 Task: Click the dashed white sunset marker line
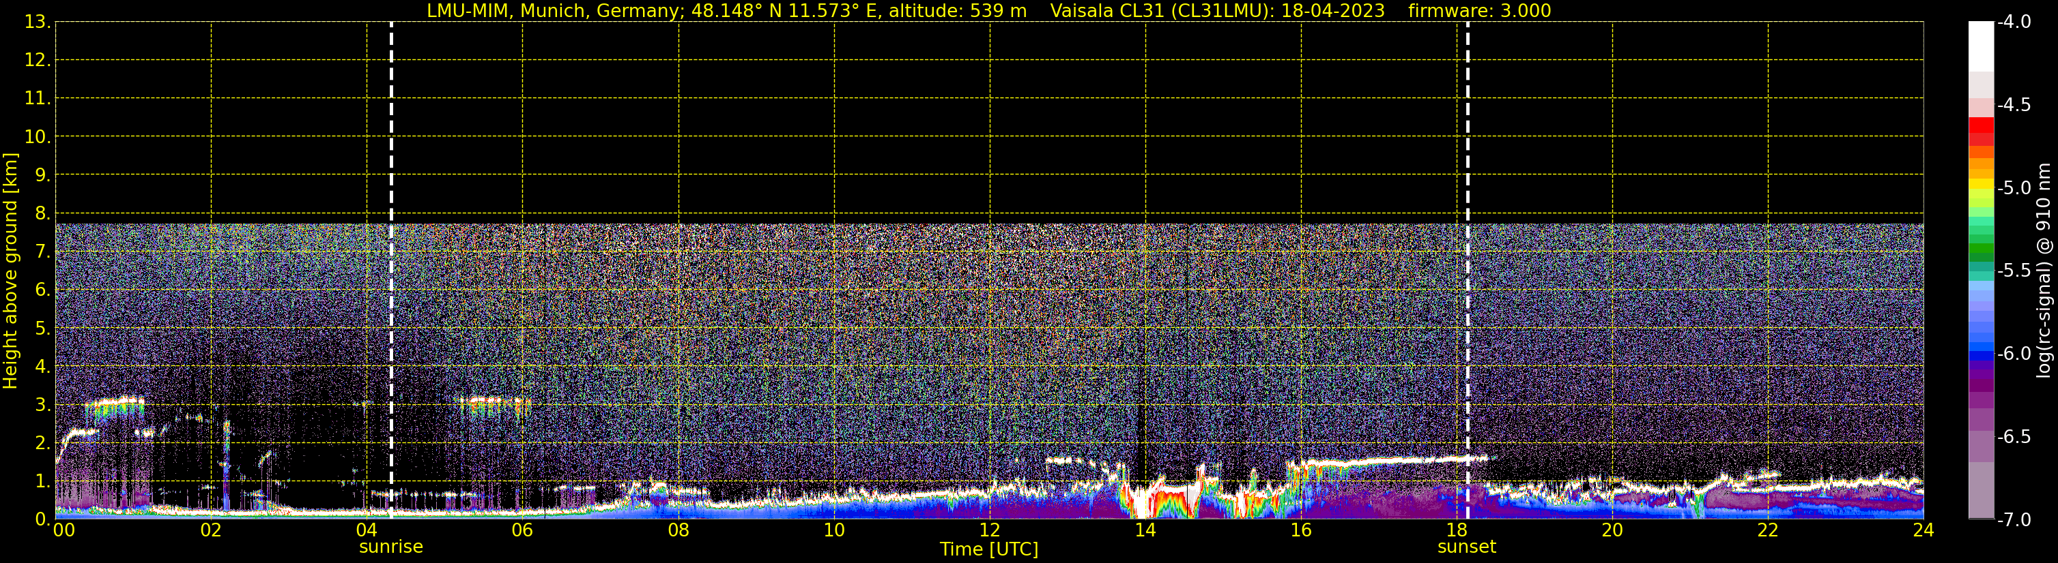point(1468,271)
